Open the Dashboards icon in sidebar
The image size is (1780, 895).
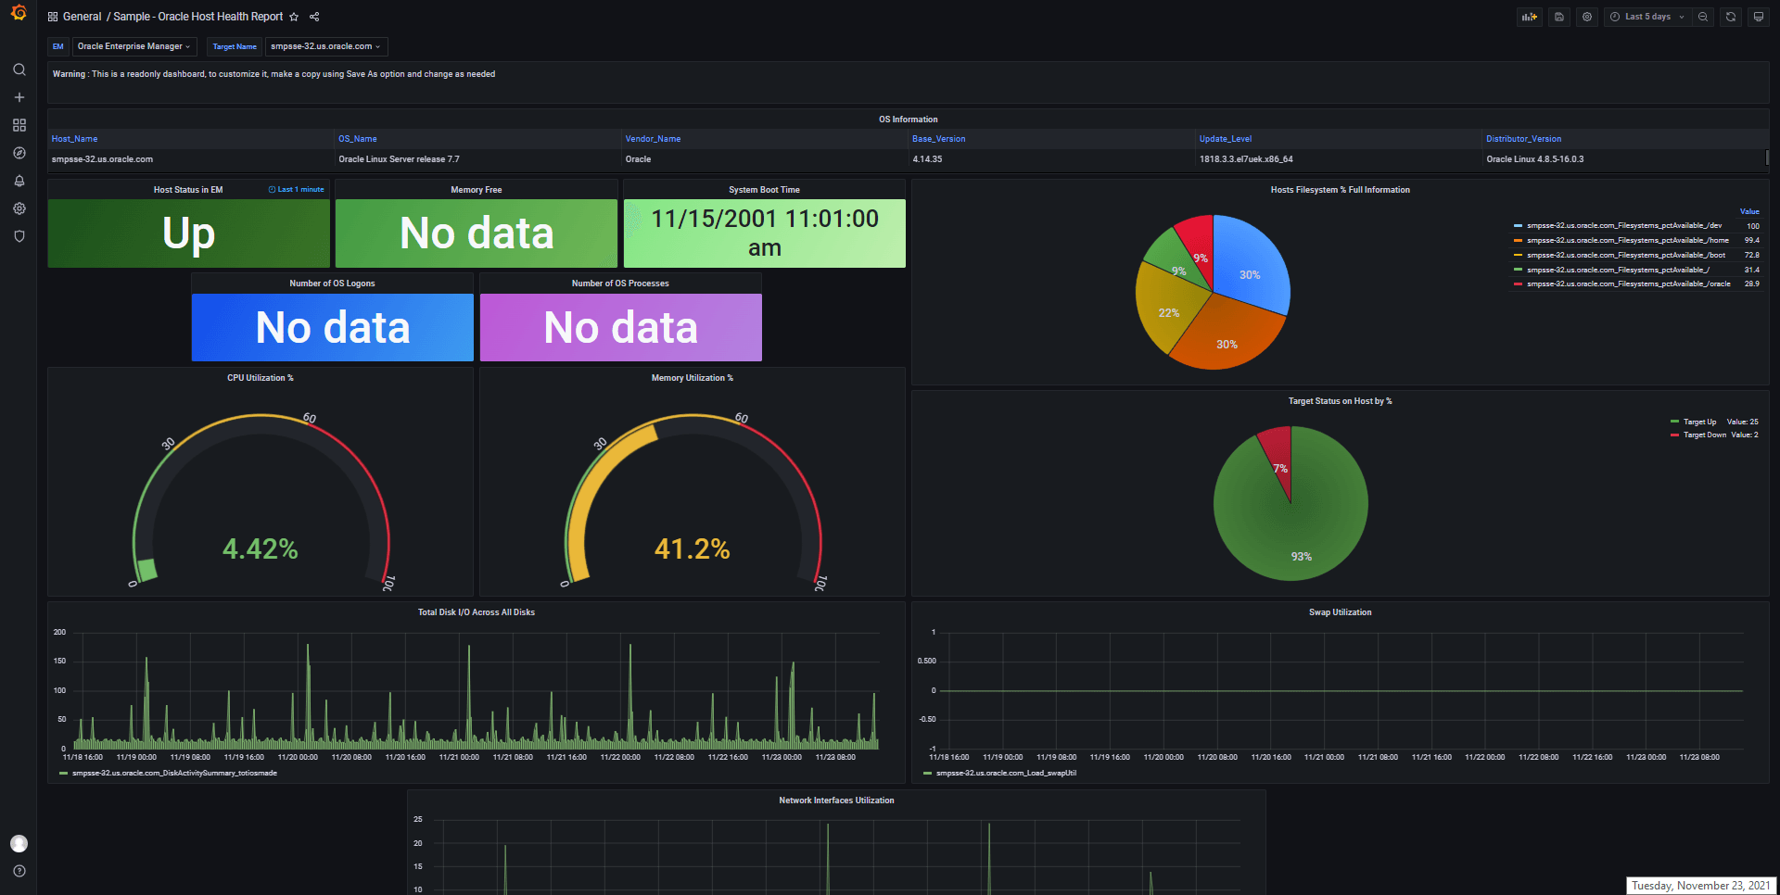tap(19, 125)
